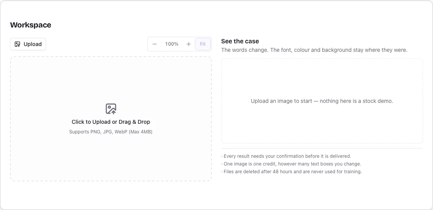The image size is (433, 210).
Task: Click the horizontal divider above the notes
Action: point(322,149)
